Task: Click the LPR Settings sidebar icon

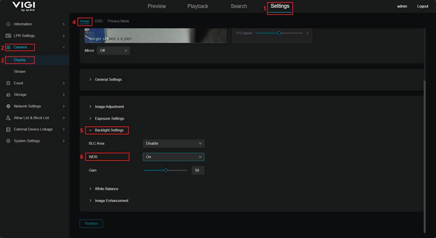Action: (8, 36)
